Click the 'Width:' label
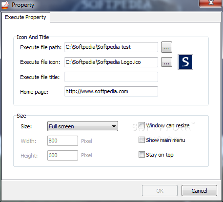This screenshot has width=223, height=202. 28,141
